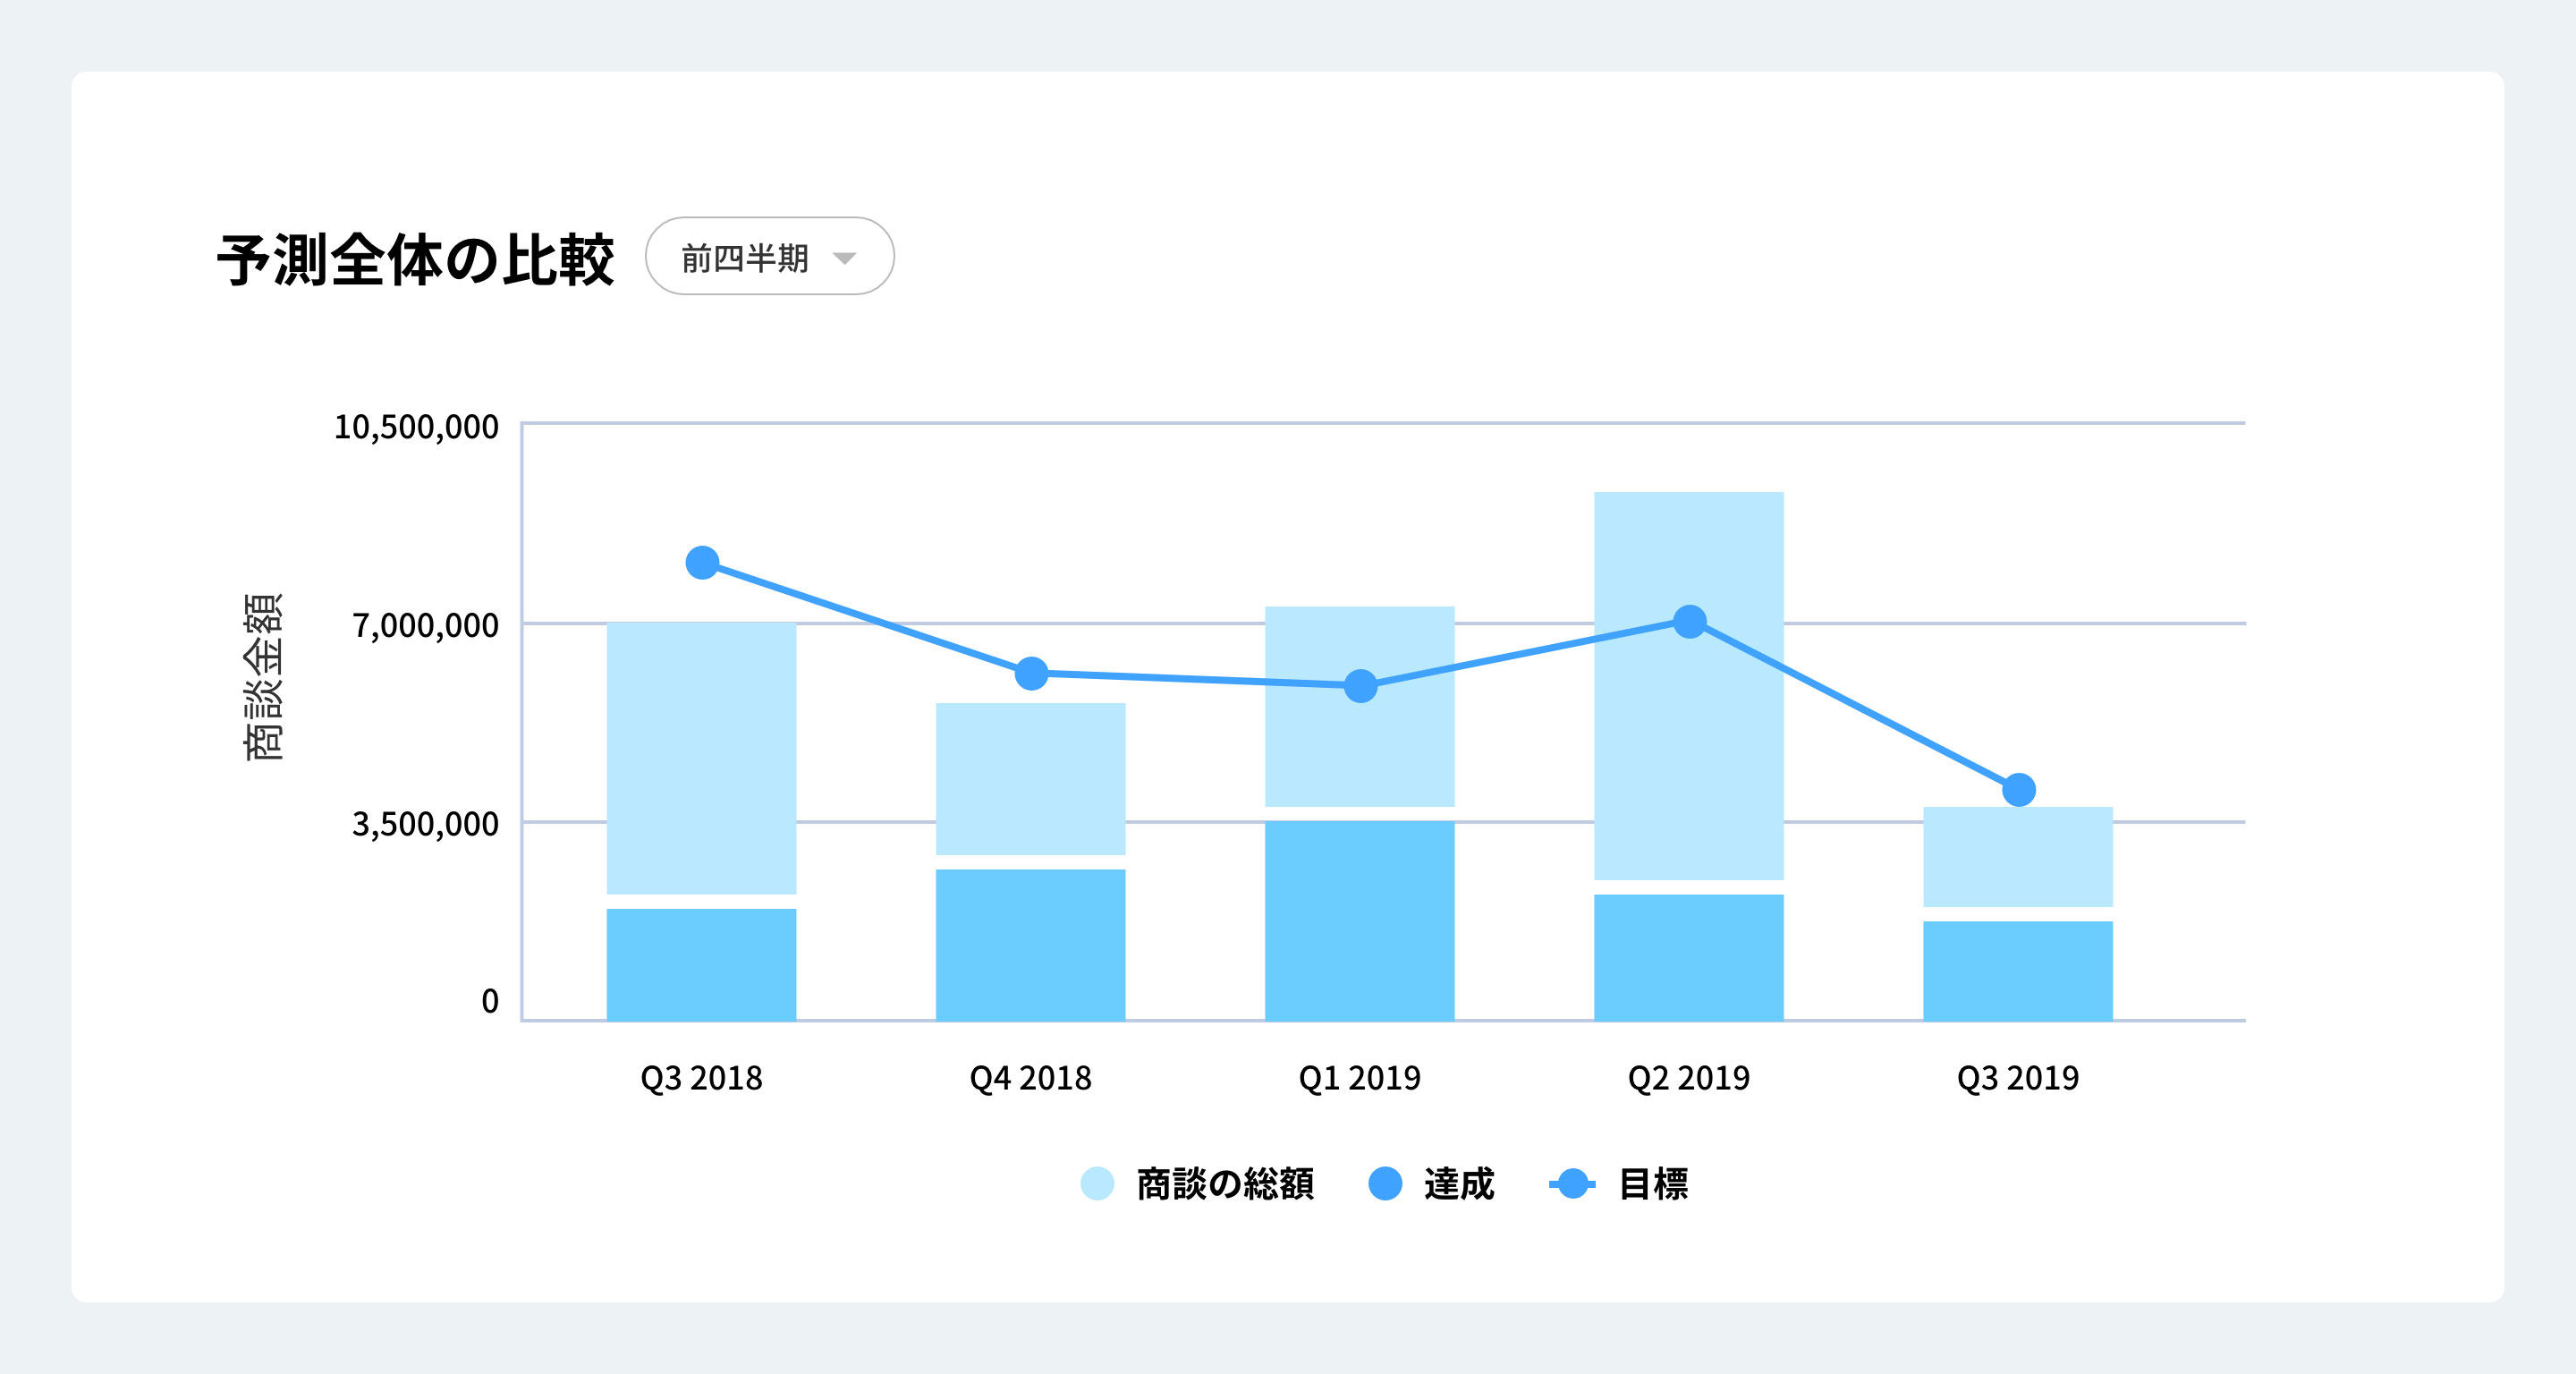
Task: Toggle the 達成 legend item
Action: (1431, 1184)
